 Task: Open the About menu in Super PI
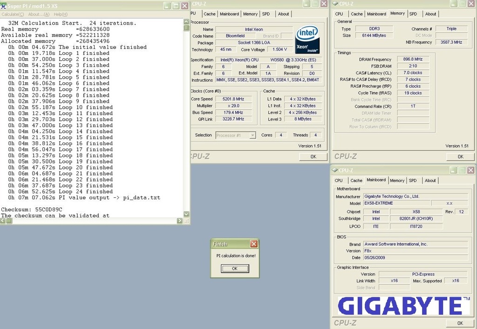(39, 14)
